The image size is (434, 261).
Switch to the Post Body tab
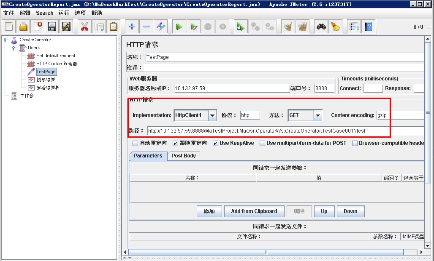click(184, 156)
